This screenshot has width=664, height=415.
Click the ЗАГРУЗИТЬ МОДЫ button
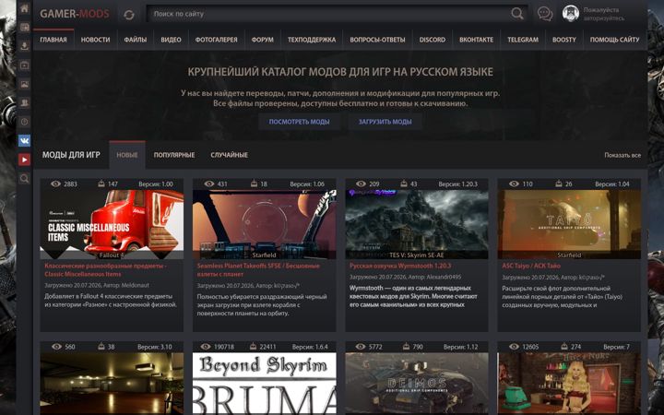click(385, 122)
